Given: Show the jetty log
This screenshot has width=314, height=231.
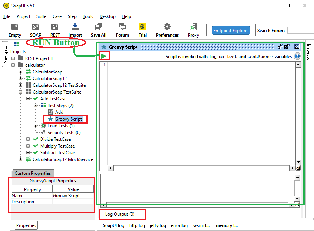Looking at the screenshot, I should 158,225.
